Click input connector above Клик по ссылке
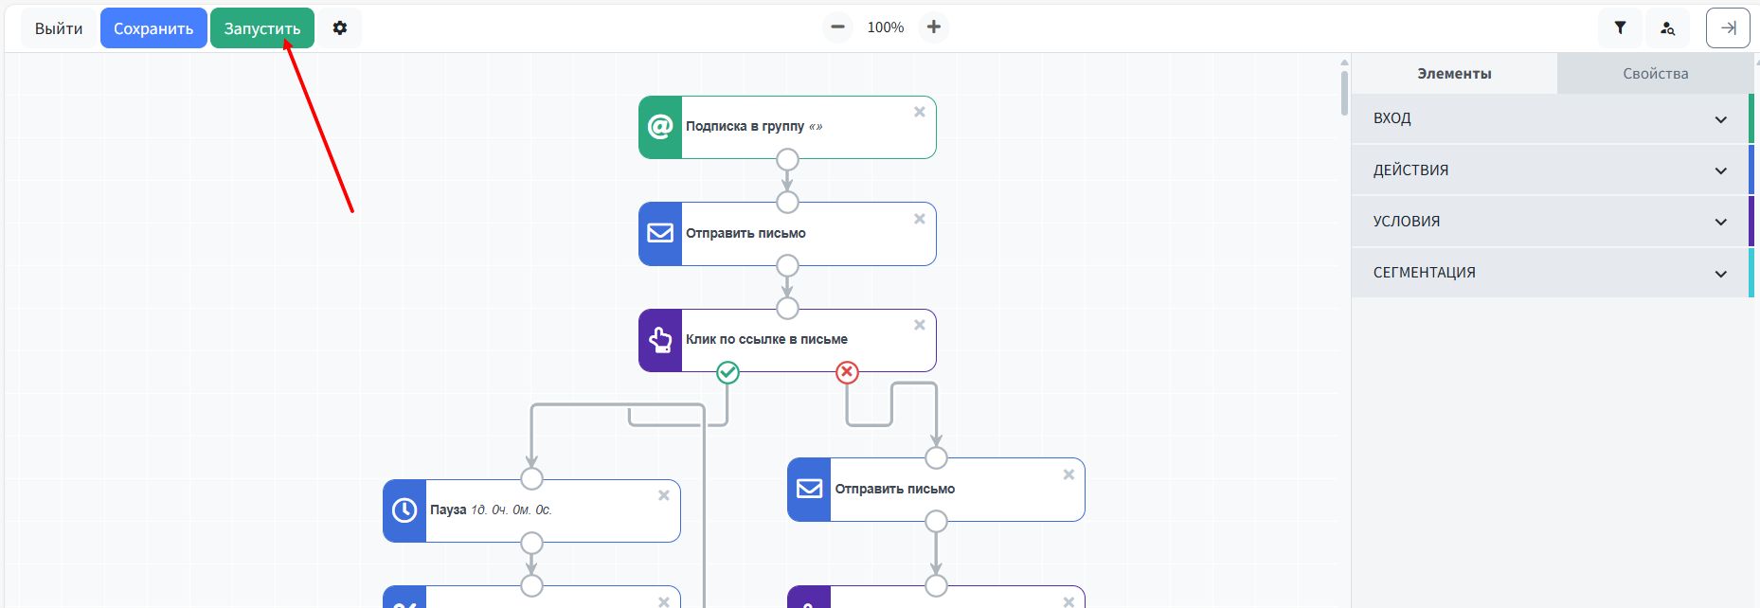1760x608 pixels. pyautogui.click(x=787, y=308)
